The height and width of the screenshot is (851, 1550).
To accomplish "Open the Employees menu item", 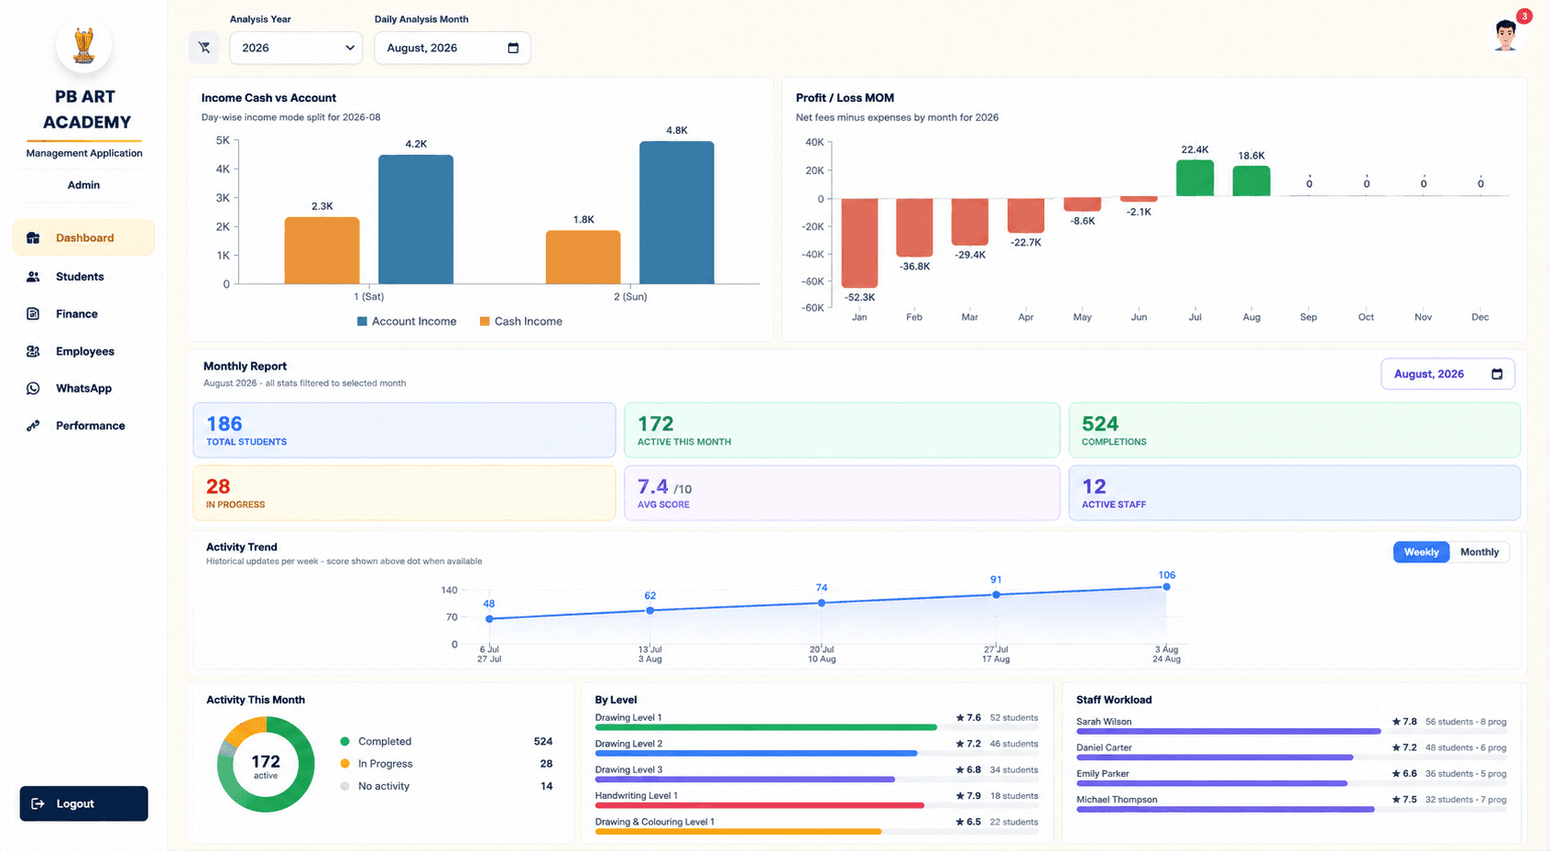I will tap(83, 352).
